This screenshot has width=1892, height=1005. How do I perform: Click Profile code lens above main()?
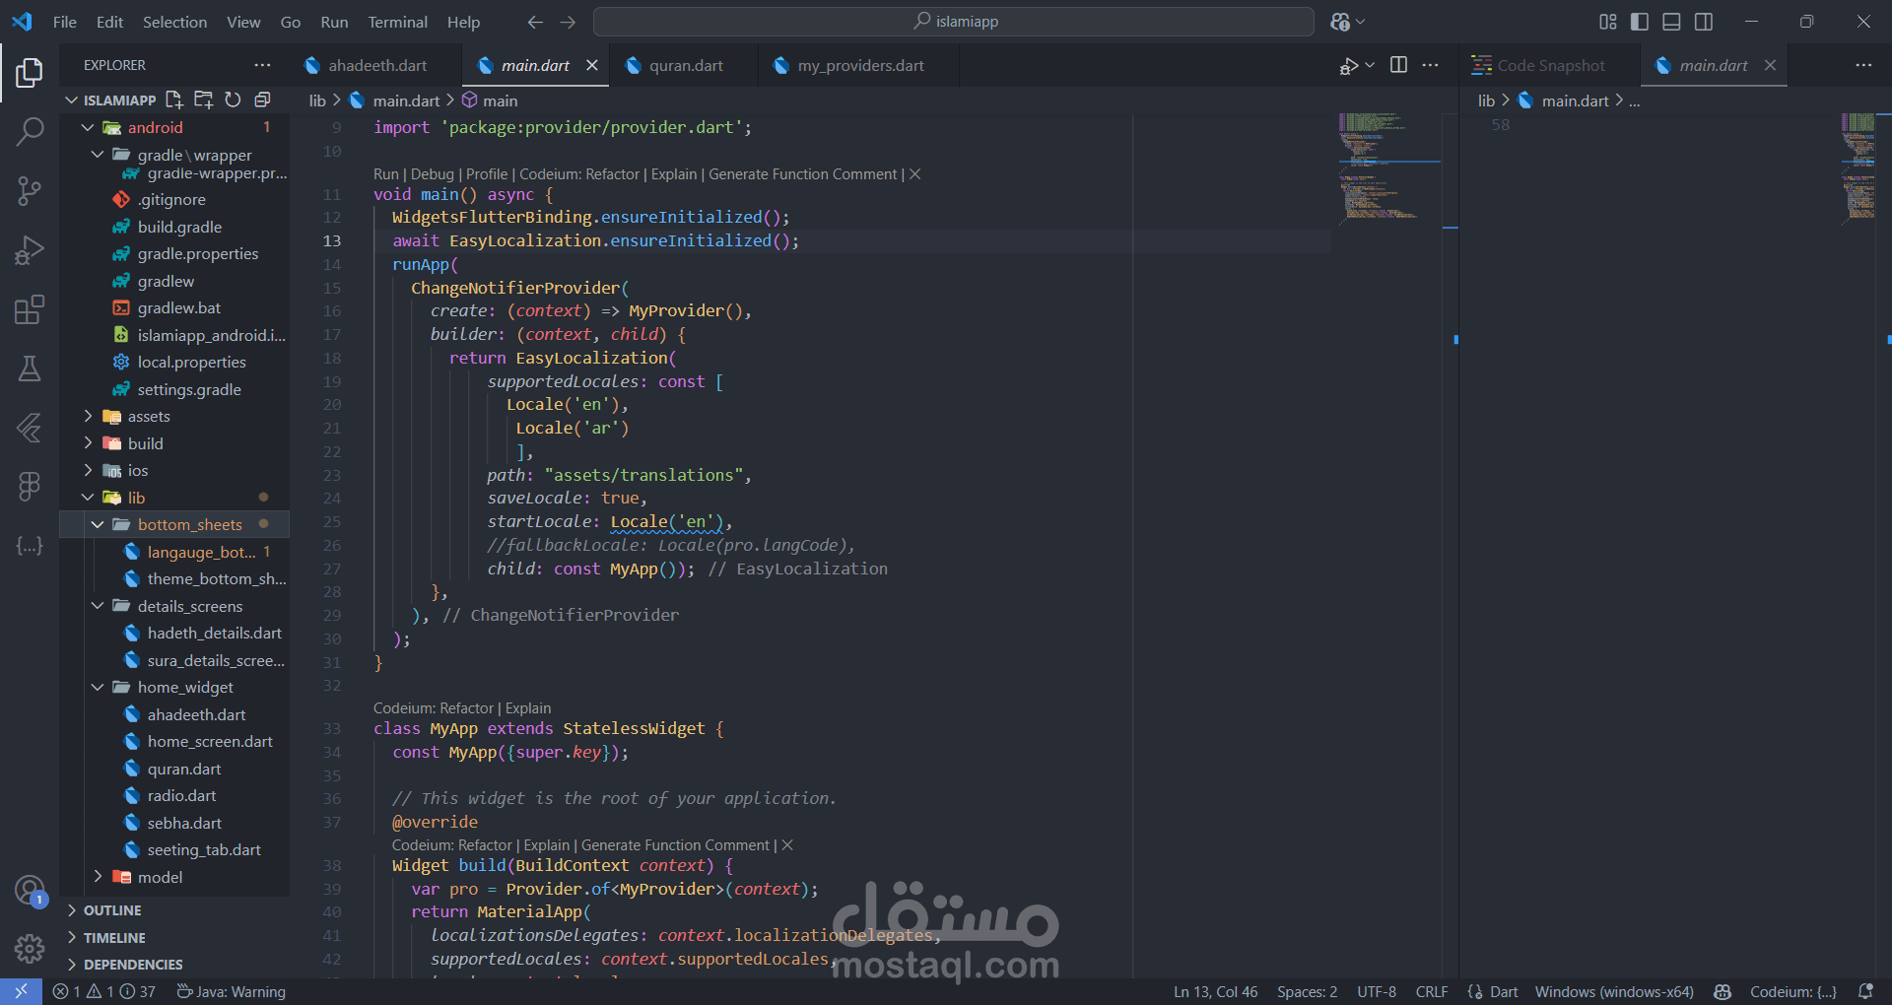pyautogui.click(x=487, y=174)
